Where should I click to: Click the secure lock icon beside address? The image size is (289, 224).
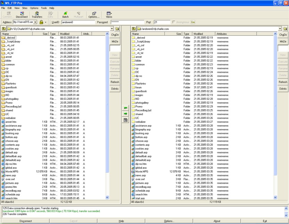(x=41, y=22)
